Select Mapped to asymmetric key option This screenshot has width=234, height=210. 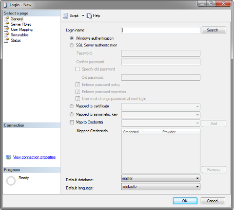[x=71, y=114]
